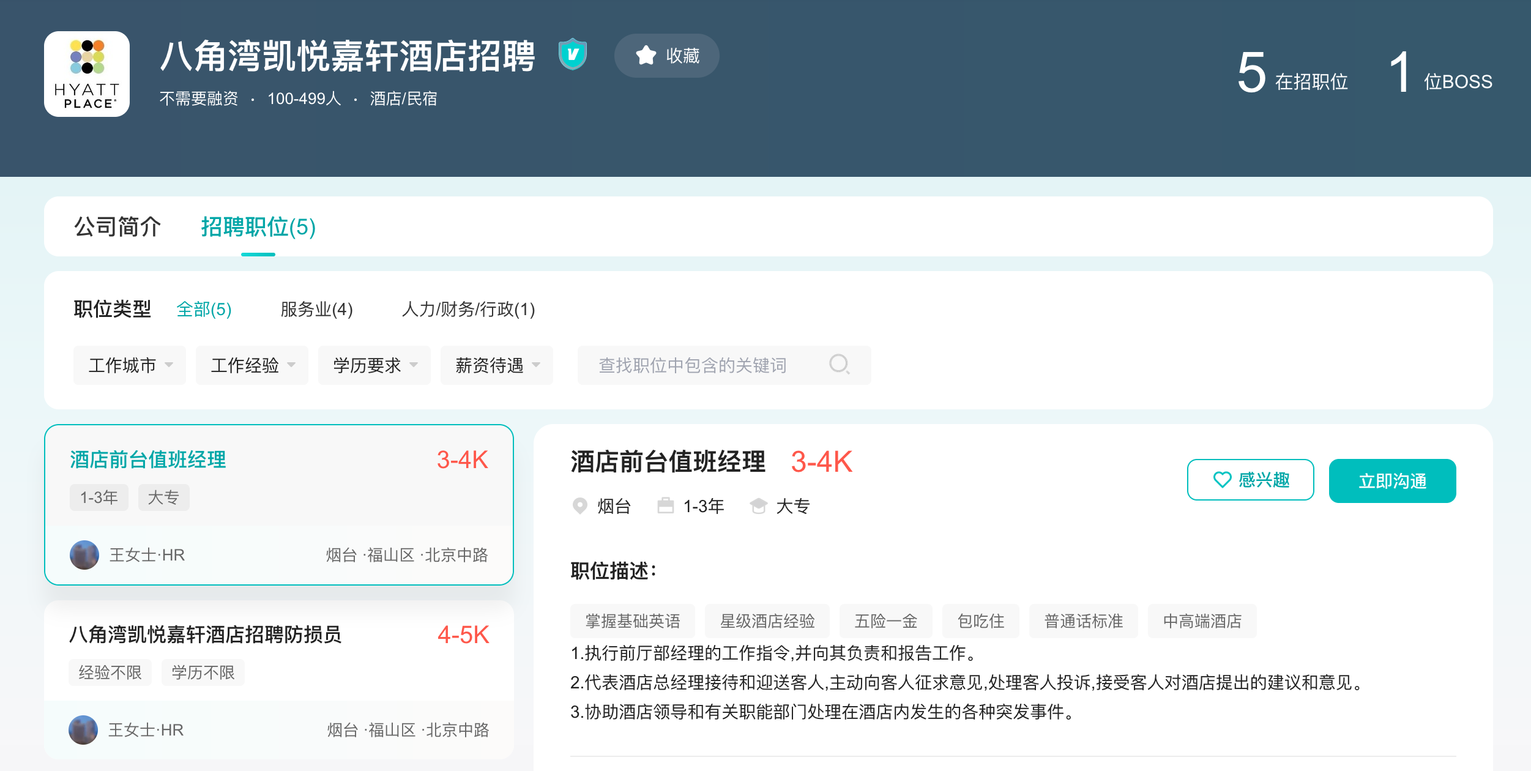Screen dimensions: 1531x771
Task: Click the heart icon on 感兴趣
Action: [1222, 480]
